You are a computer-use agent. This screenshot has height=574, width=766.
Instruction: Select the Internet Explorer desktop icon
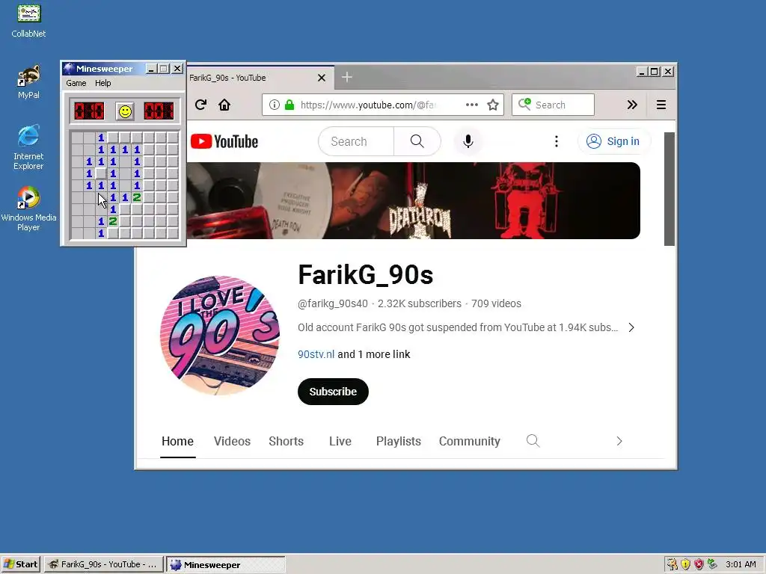pyautogui.click(x=28, y=147)
